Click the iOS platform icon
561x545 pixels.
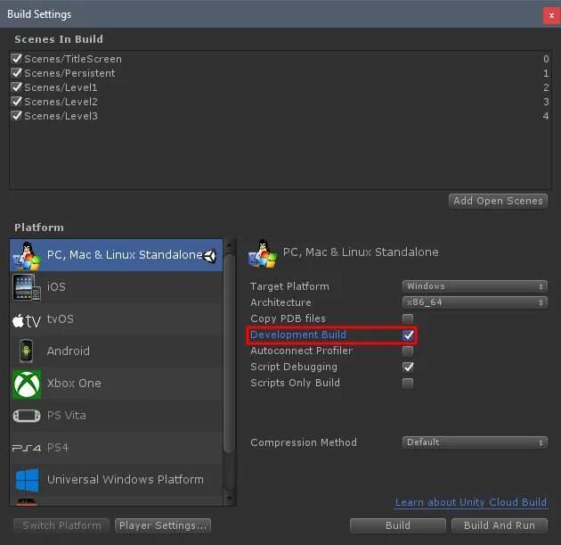pos(27,287)
